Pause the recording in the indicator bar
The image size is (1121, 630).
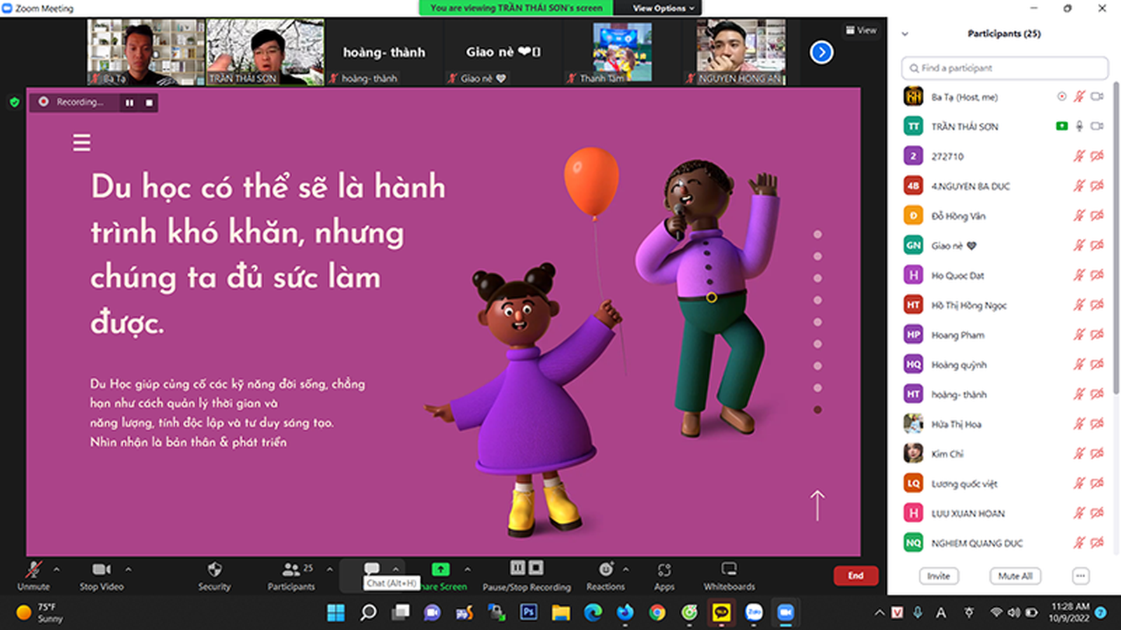(130, 103)
